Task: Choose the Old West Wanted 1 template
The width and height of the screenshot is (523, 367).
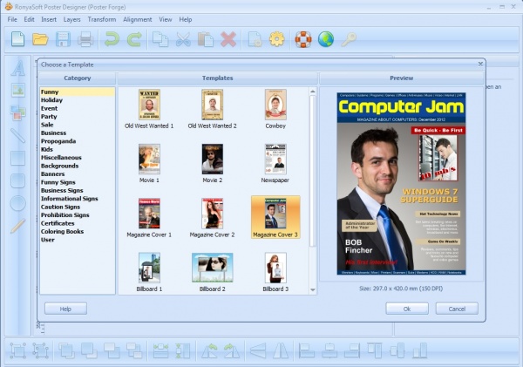Action: pos(149,109)
